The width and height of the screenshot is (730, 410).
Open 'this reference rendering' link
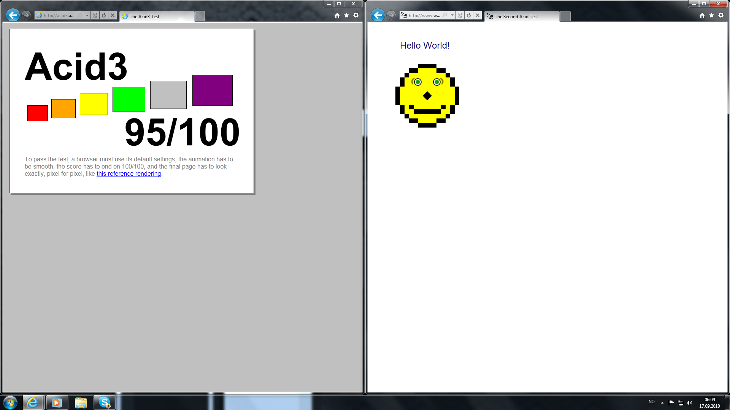[129, 173]
